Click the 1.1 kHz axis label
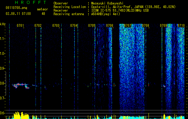Viewport: 188px width, 119px height. tap(2, 39)
